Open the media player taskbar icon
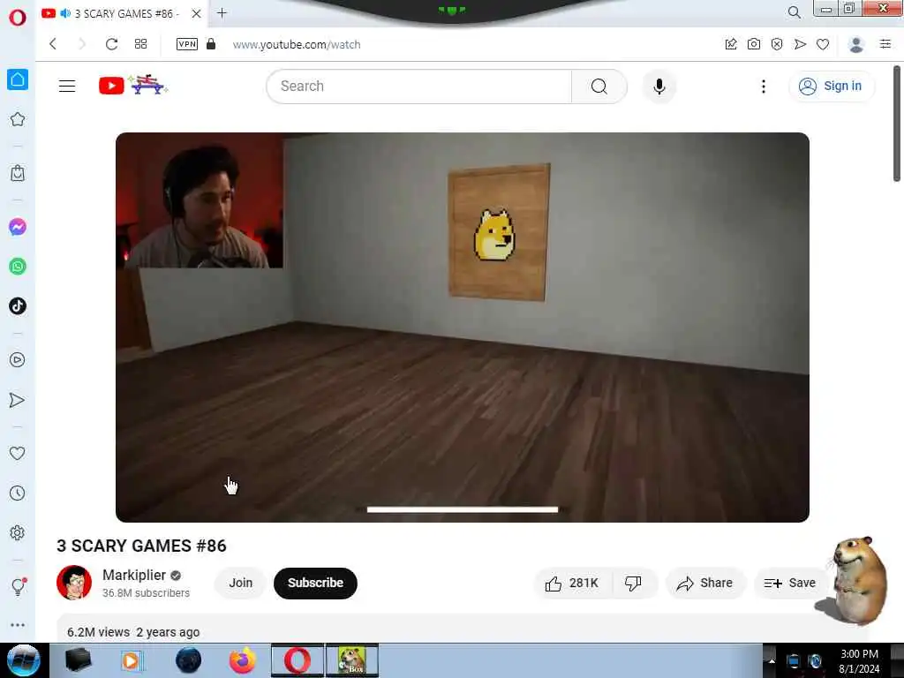The width and height of the screenshot is (904, 678). (132, 660)
